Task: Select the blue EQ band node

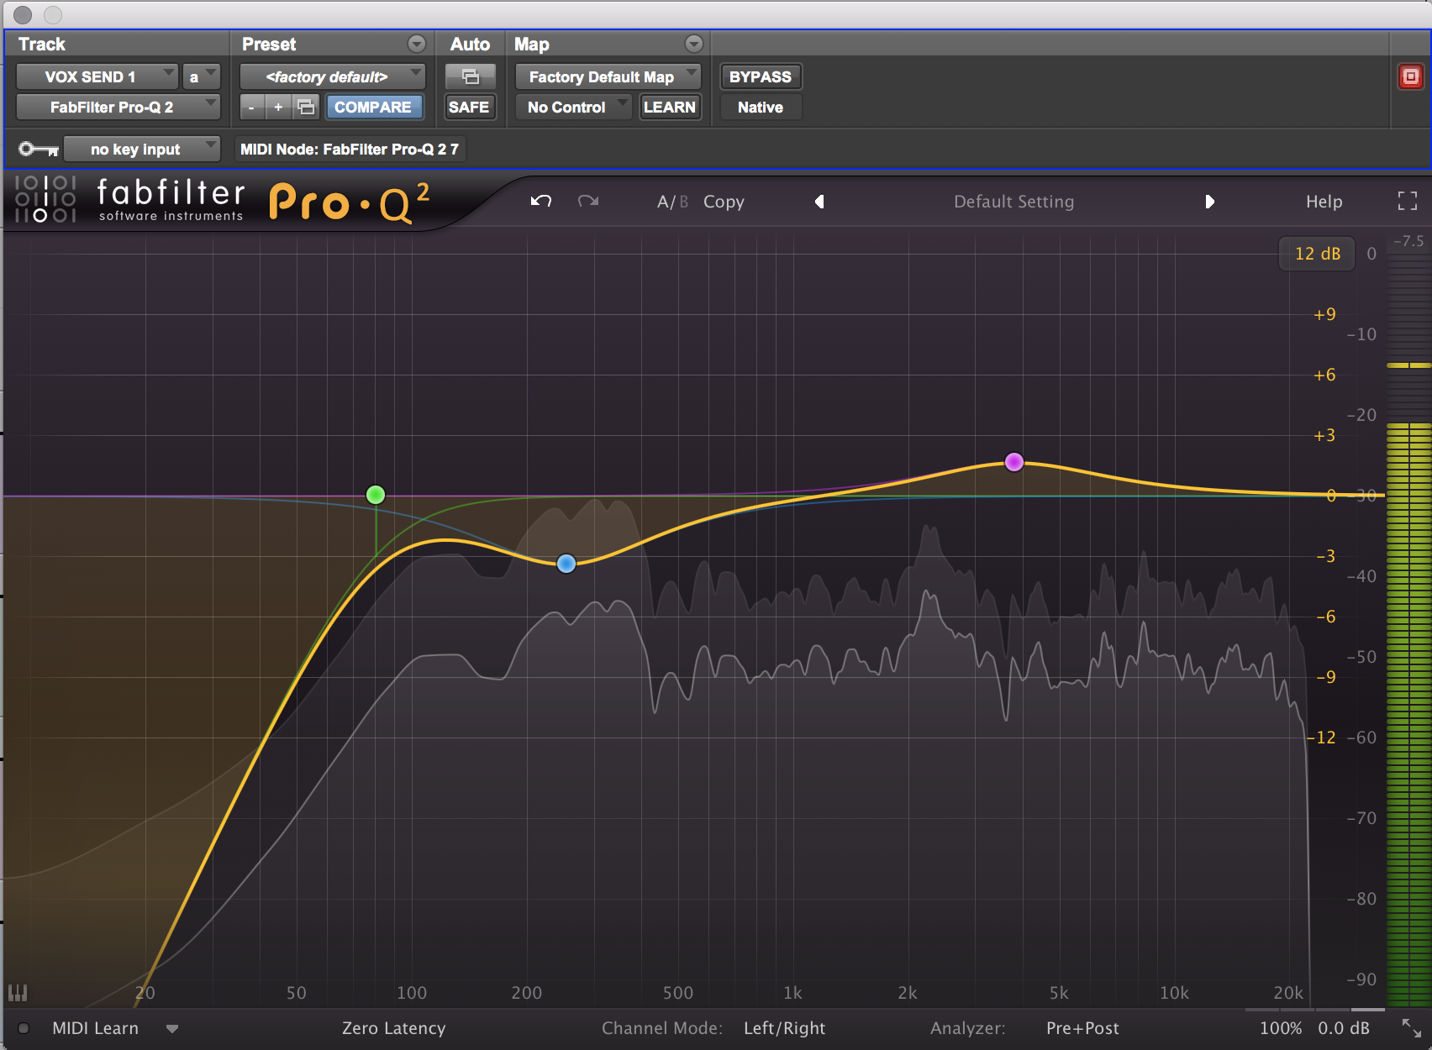Action: click(x=566, y=564)
